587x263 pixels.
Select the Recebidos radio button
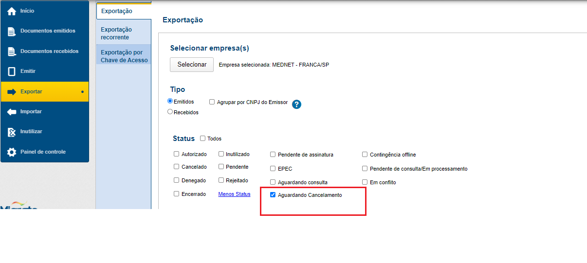[x=170, y=112]
